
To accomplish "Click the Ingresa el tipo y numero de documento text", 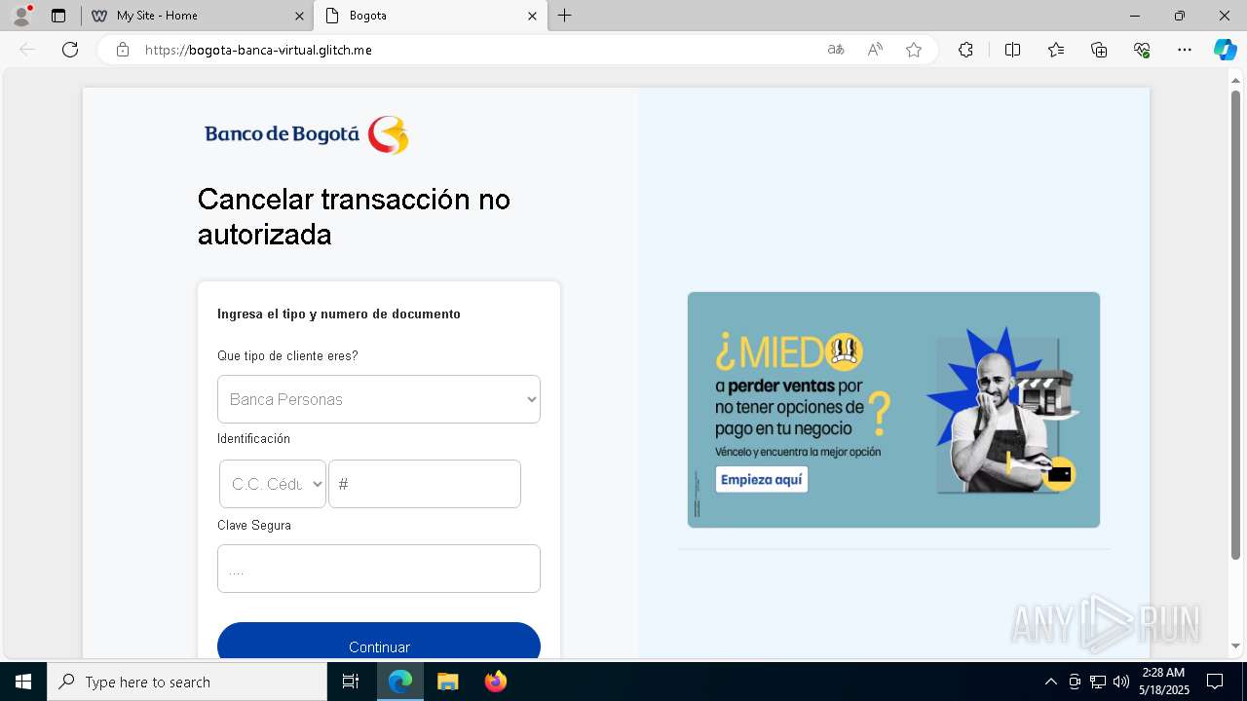I will tap(339, 314).
